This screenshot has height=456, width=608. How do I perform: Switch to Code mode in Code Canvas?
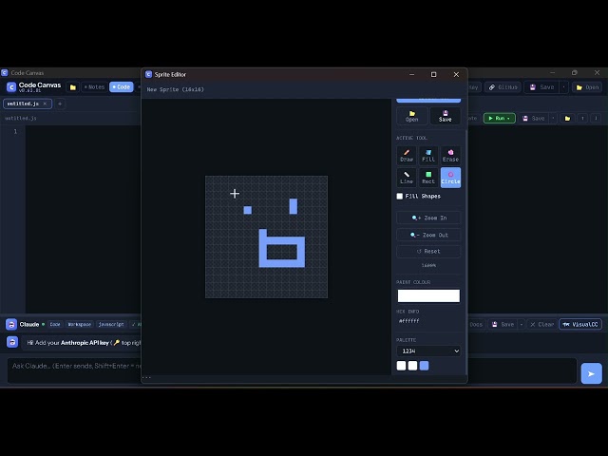(122, 87)
